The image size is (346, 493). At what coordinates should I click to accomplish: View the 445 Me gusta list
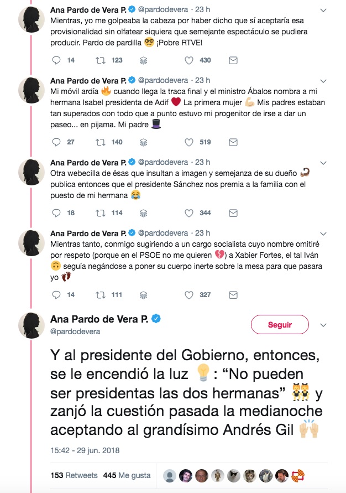(x=119, y=475)
